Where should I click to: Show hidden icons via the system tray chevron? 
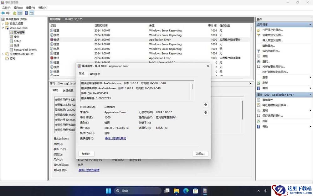coord(259,191)
